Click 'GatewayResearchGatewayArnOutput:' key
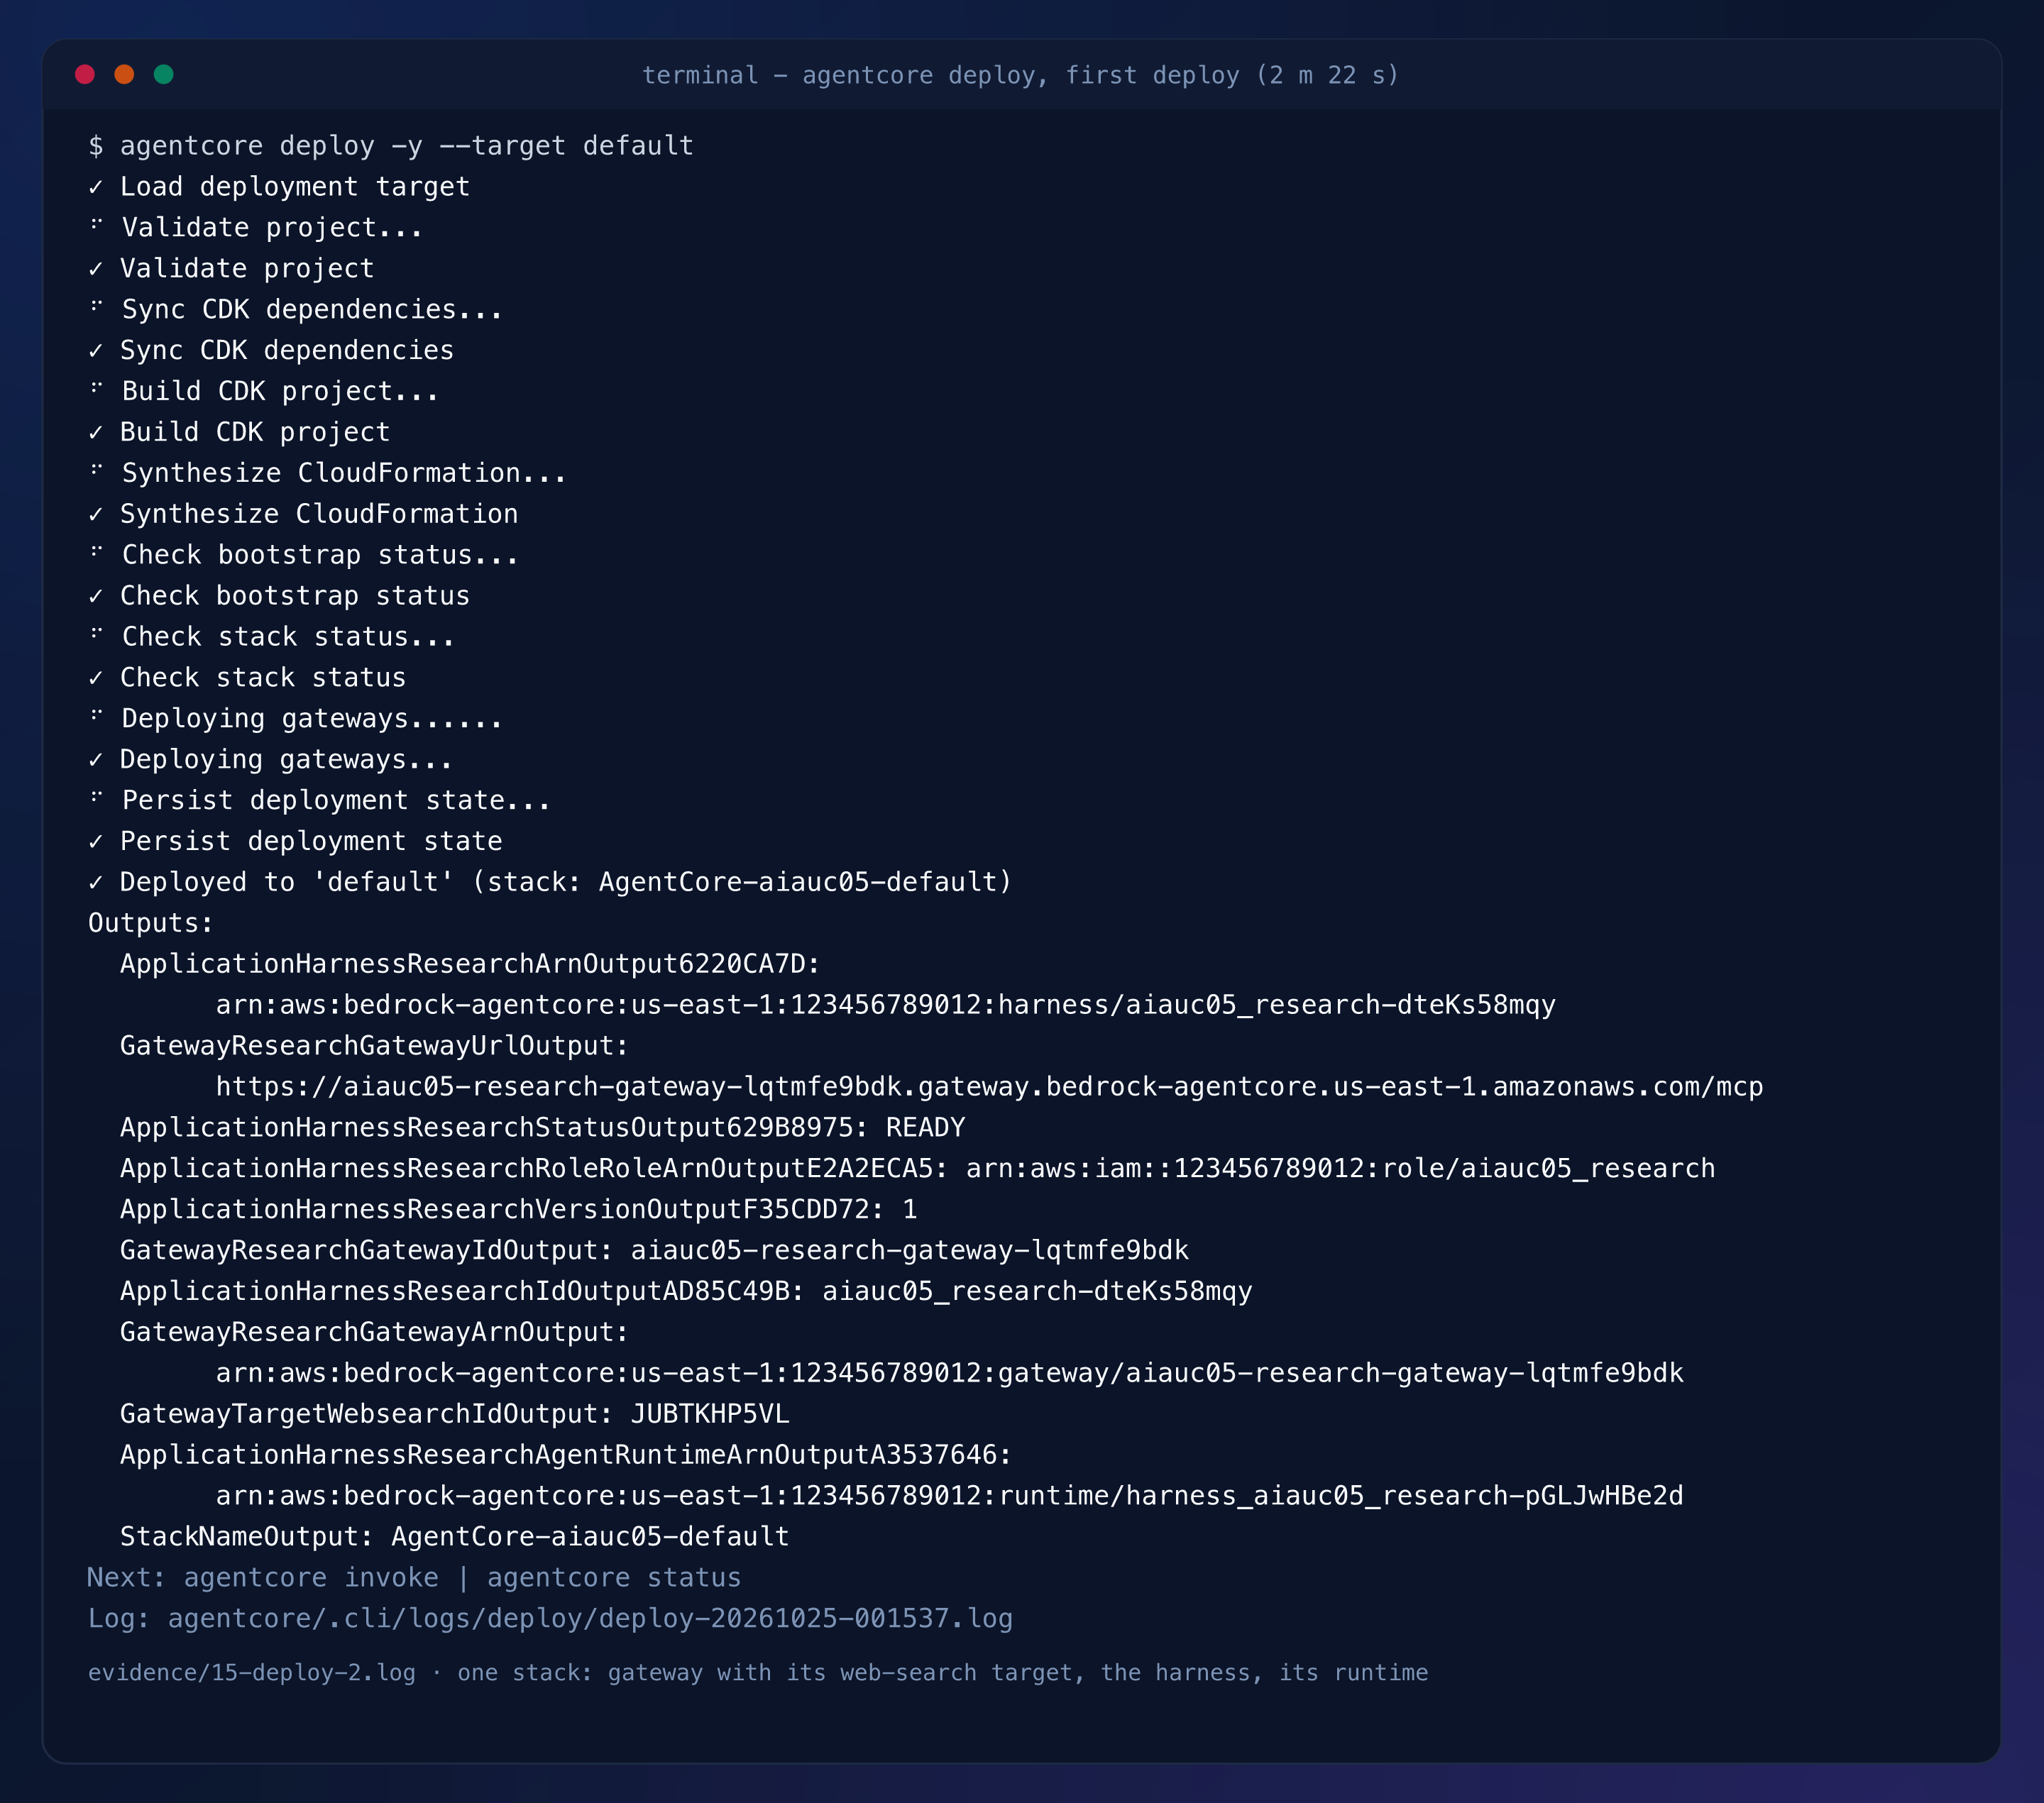 (x=375, y=1333)
